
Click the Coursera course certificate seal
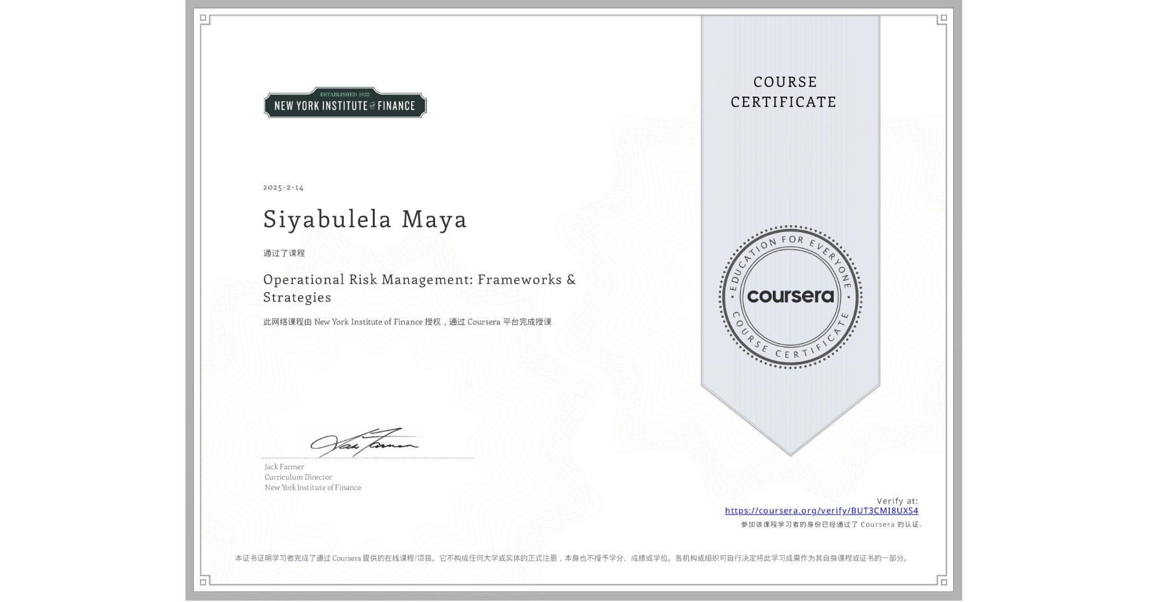point(790,297)
